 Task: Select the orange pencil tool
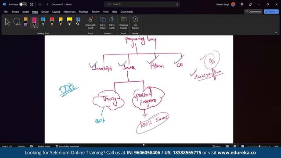pos(61,22)
